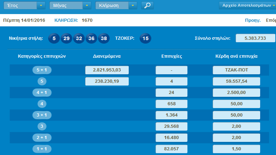Click the Κέρδη ανά επιτυχία column header
The height and width of the screenshot is (155, 276).
236,56
